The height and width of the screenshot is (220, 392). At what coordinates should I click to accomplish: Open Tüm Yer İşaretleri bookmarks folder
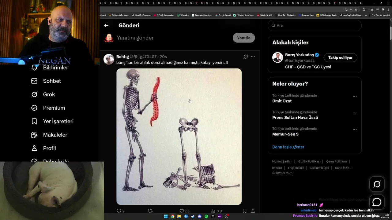pos(381,15)
